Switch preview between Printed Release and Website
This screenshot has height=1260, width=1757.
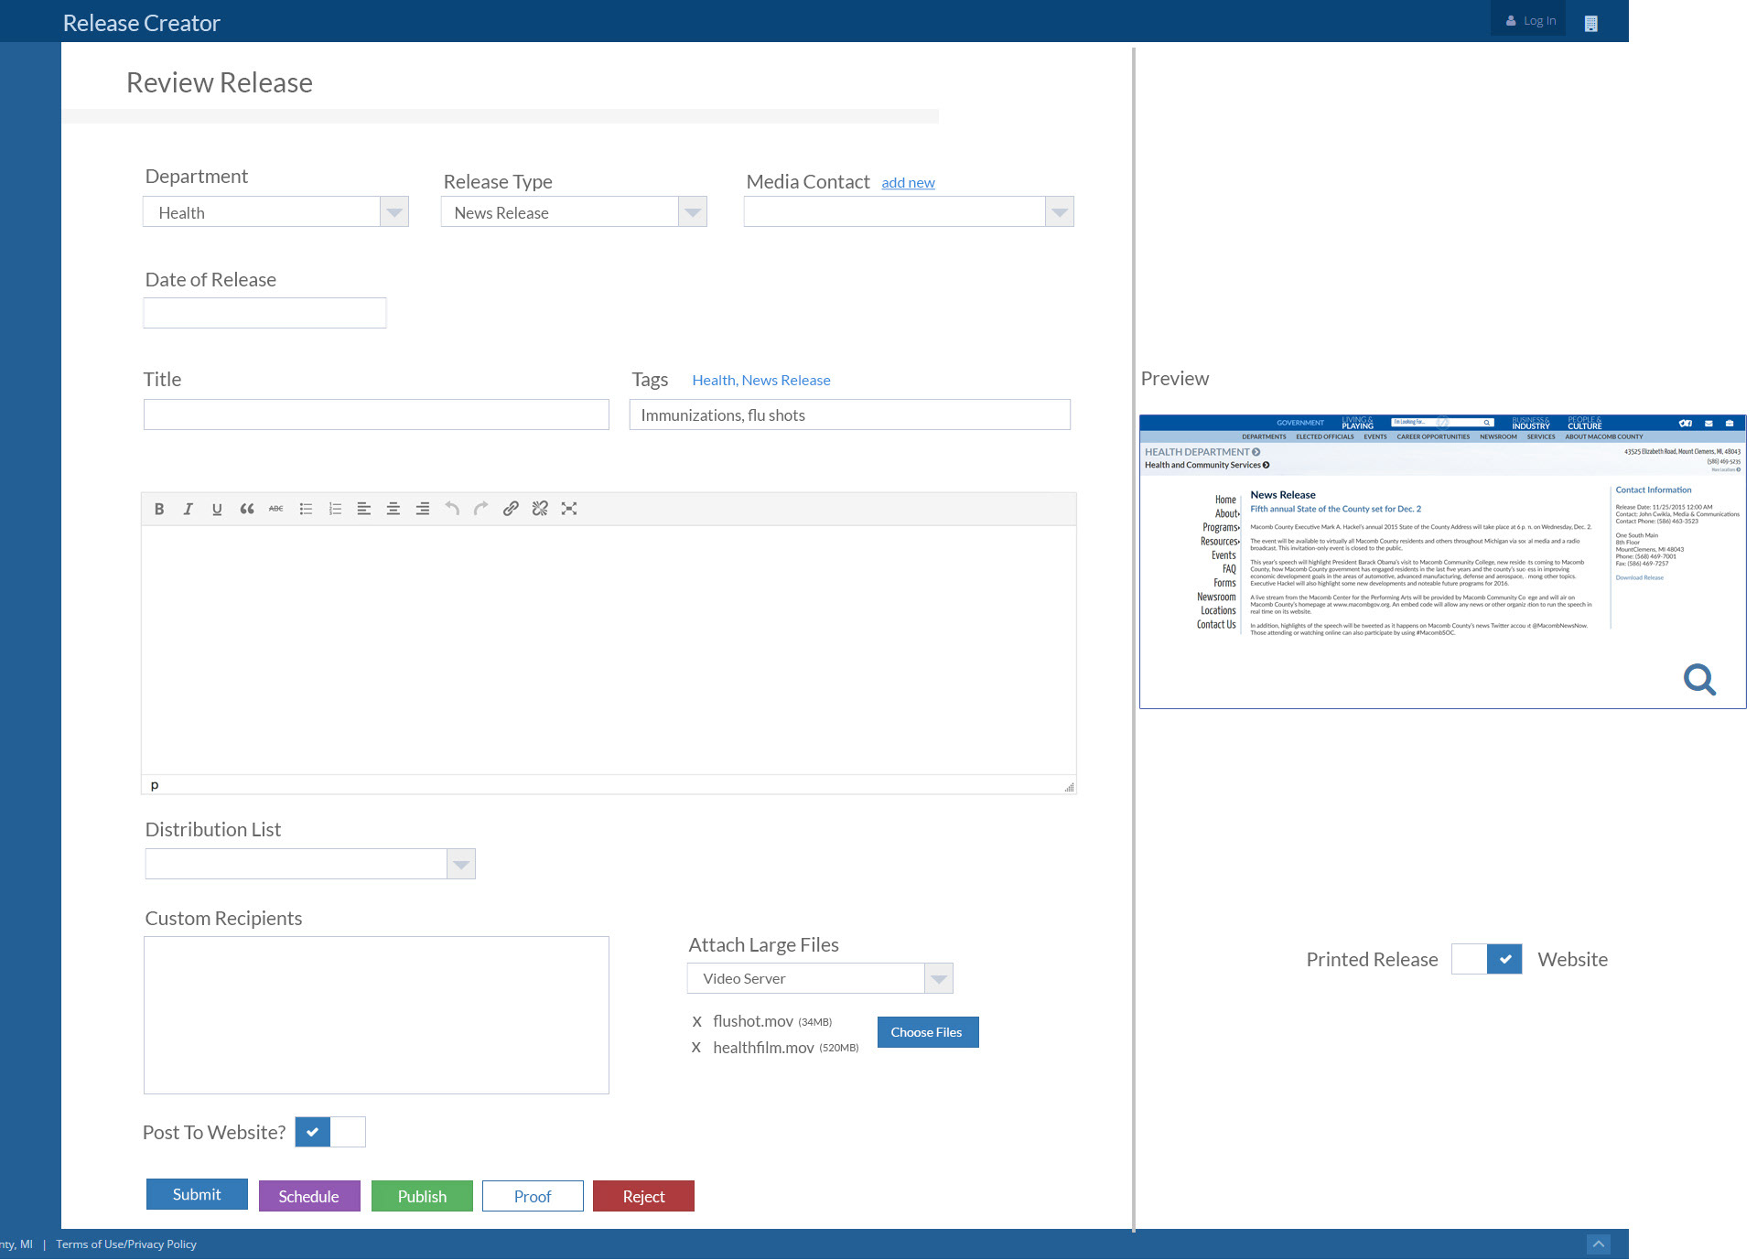tap(1486, 959)
